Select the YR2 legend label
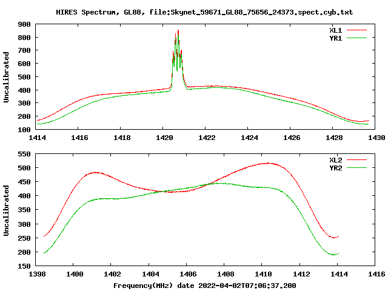This screenshot has width=388, height=291. [335, 168]
